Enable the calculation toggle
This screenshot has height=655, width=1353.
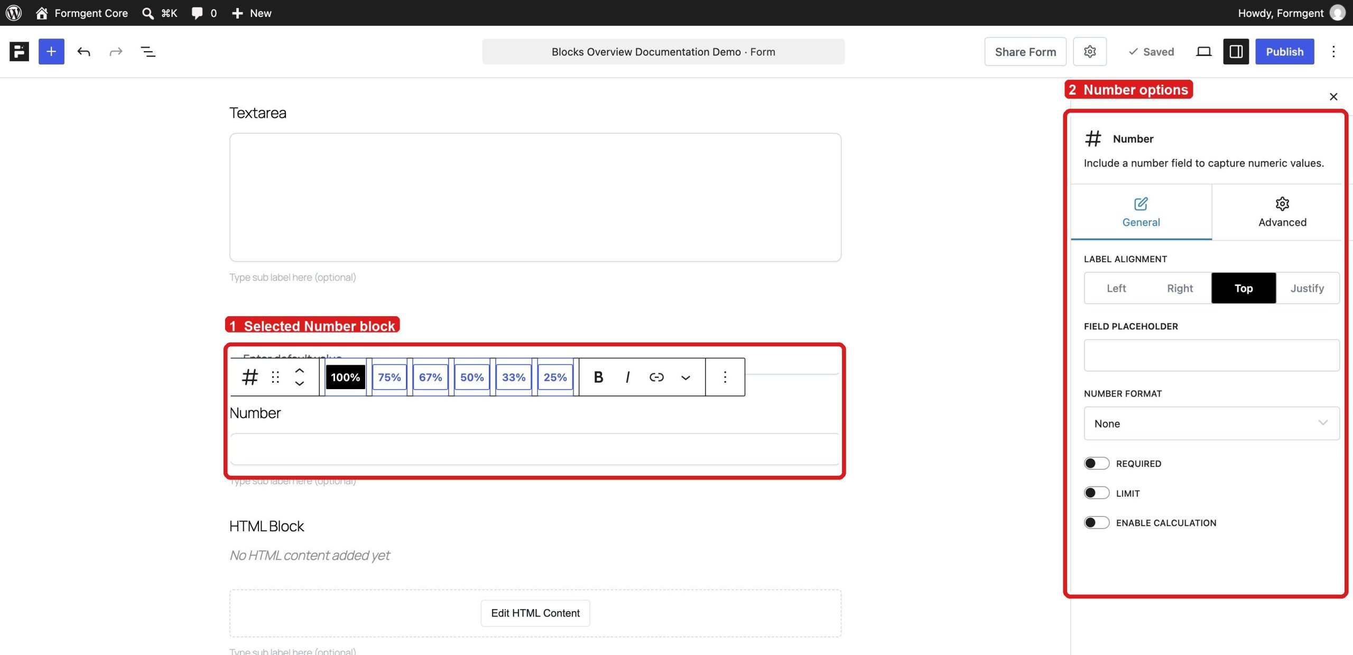coord(1097,523)
